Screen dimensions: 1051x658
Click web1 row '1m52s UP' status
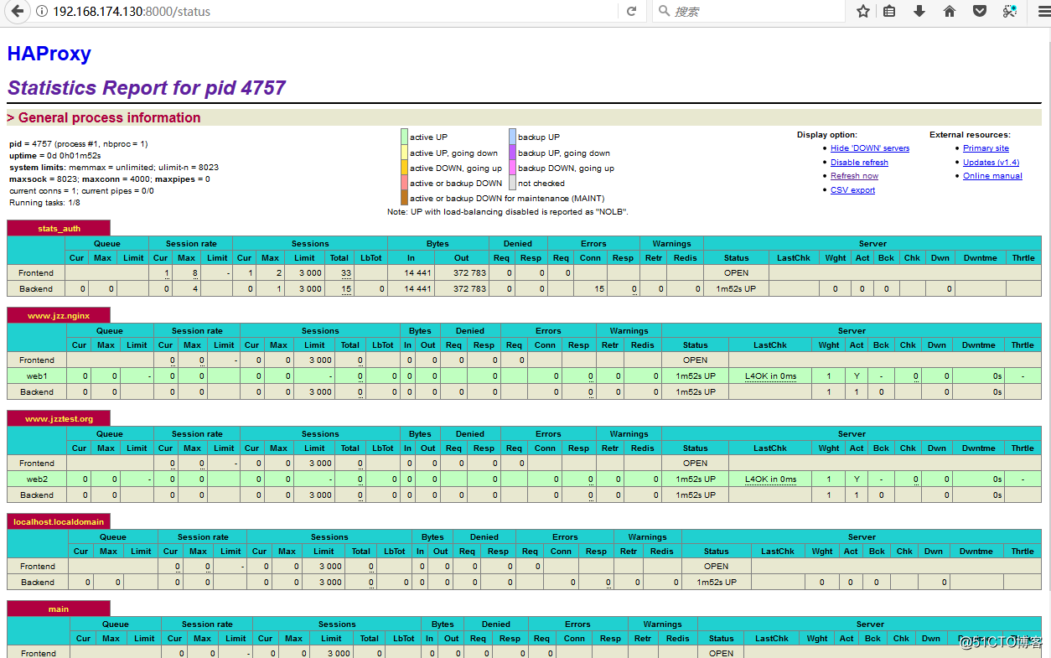point(695,376)
